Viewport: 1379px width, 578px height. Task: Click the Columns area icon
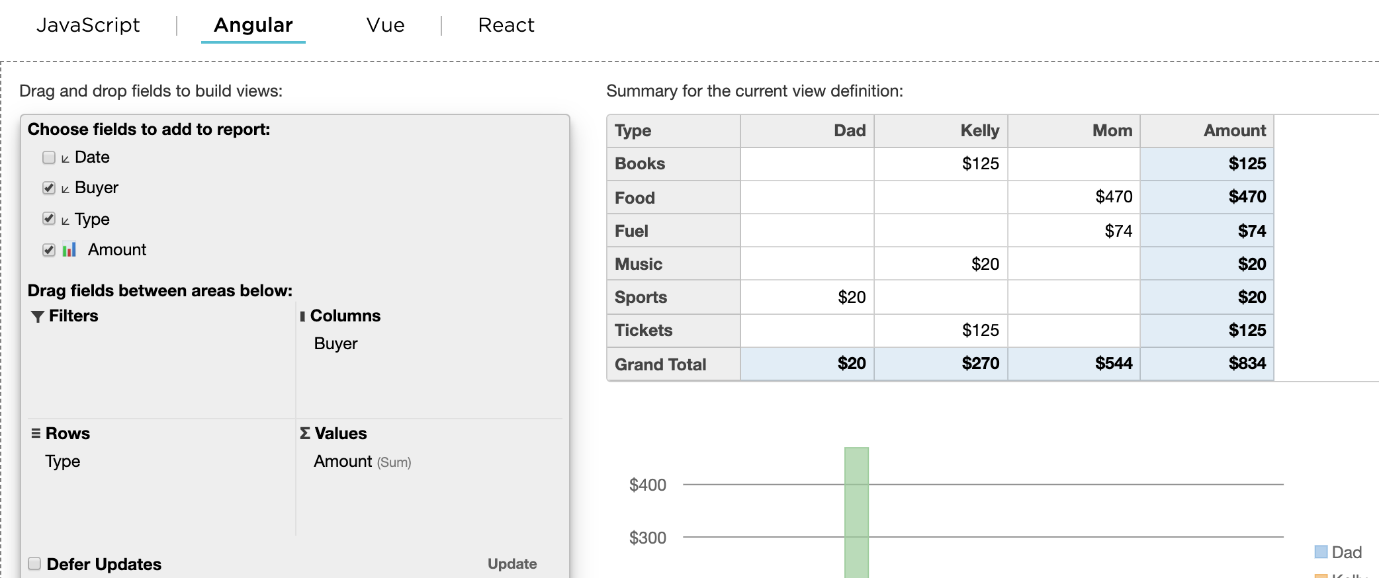302,316
